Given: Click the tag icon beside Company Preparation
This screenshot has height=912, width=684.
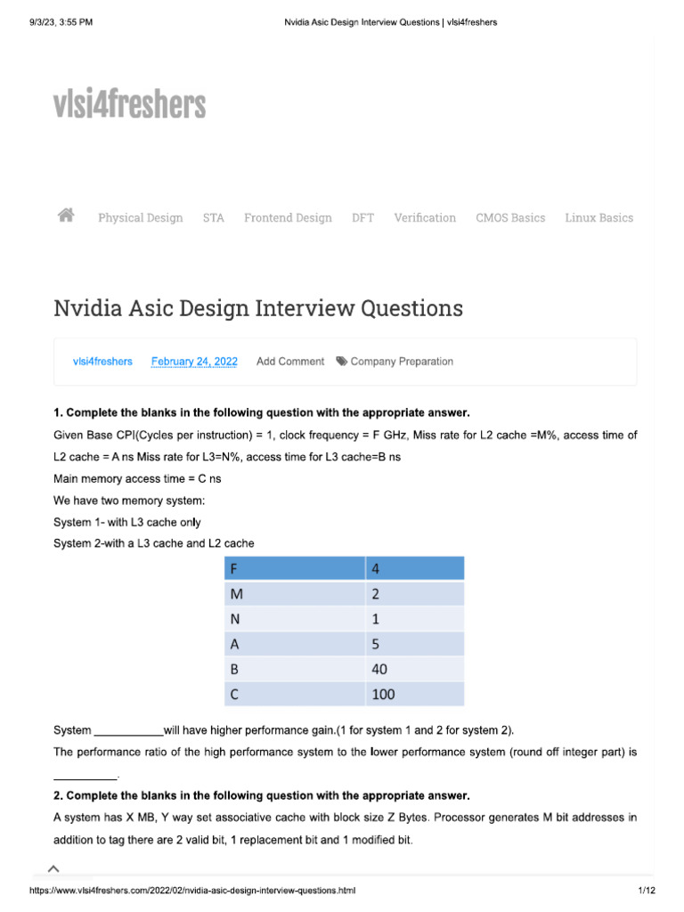Looking at the screenshot, I should 341,362.
